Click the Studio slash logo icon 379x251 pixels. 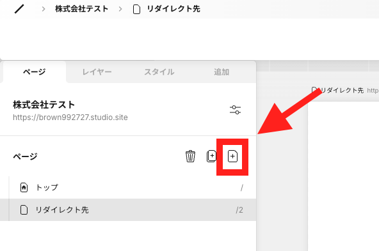pos(19,9)
